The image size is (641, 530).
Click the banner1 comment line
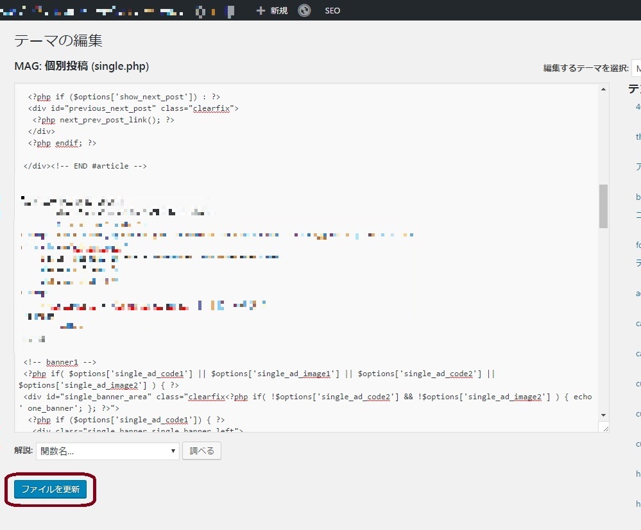tap(60, 362)
